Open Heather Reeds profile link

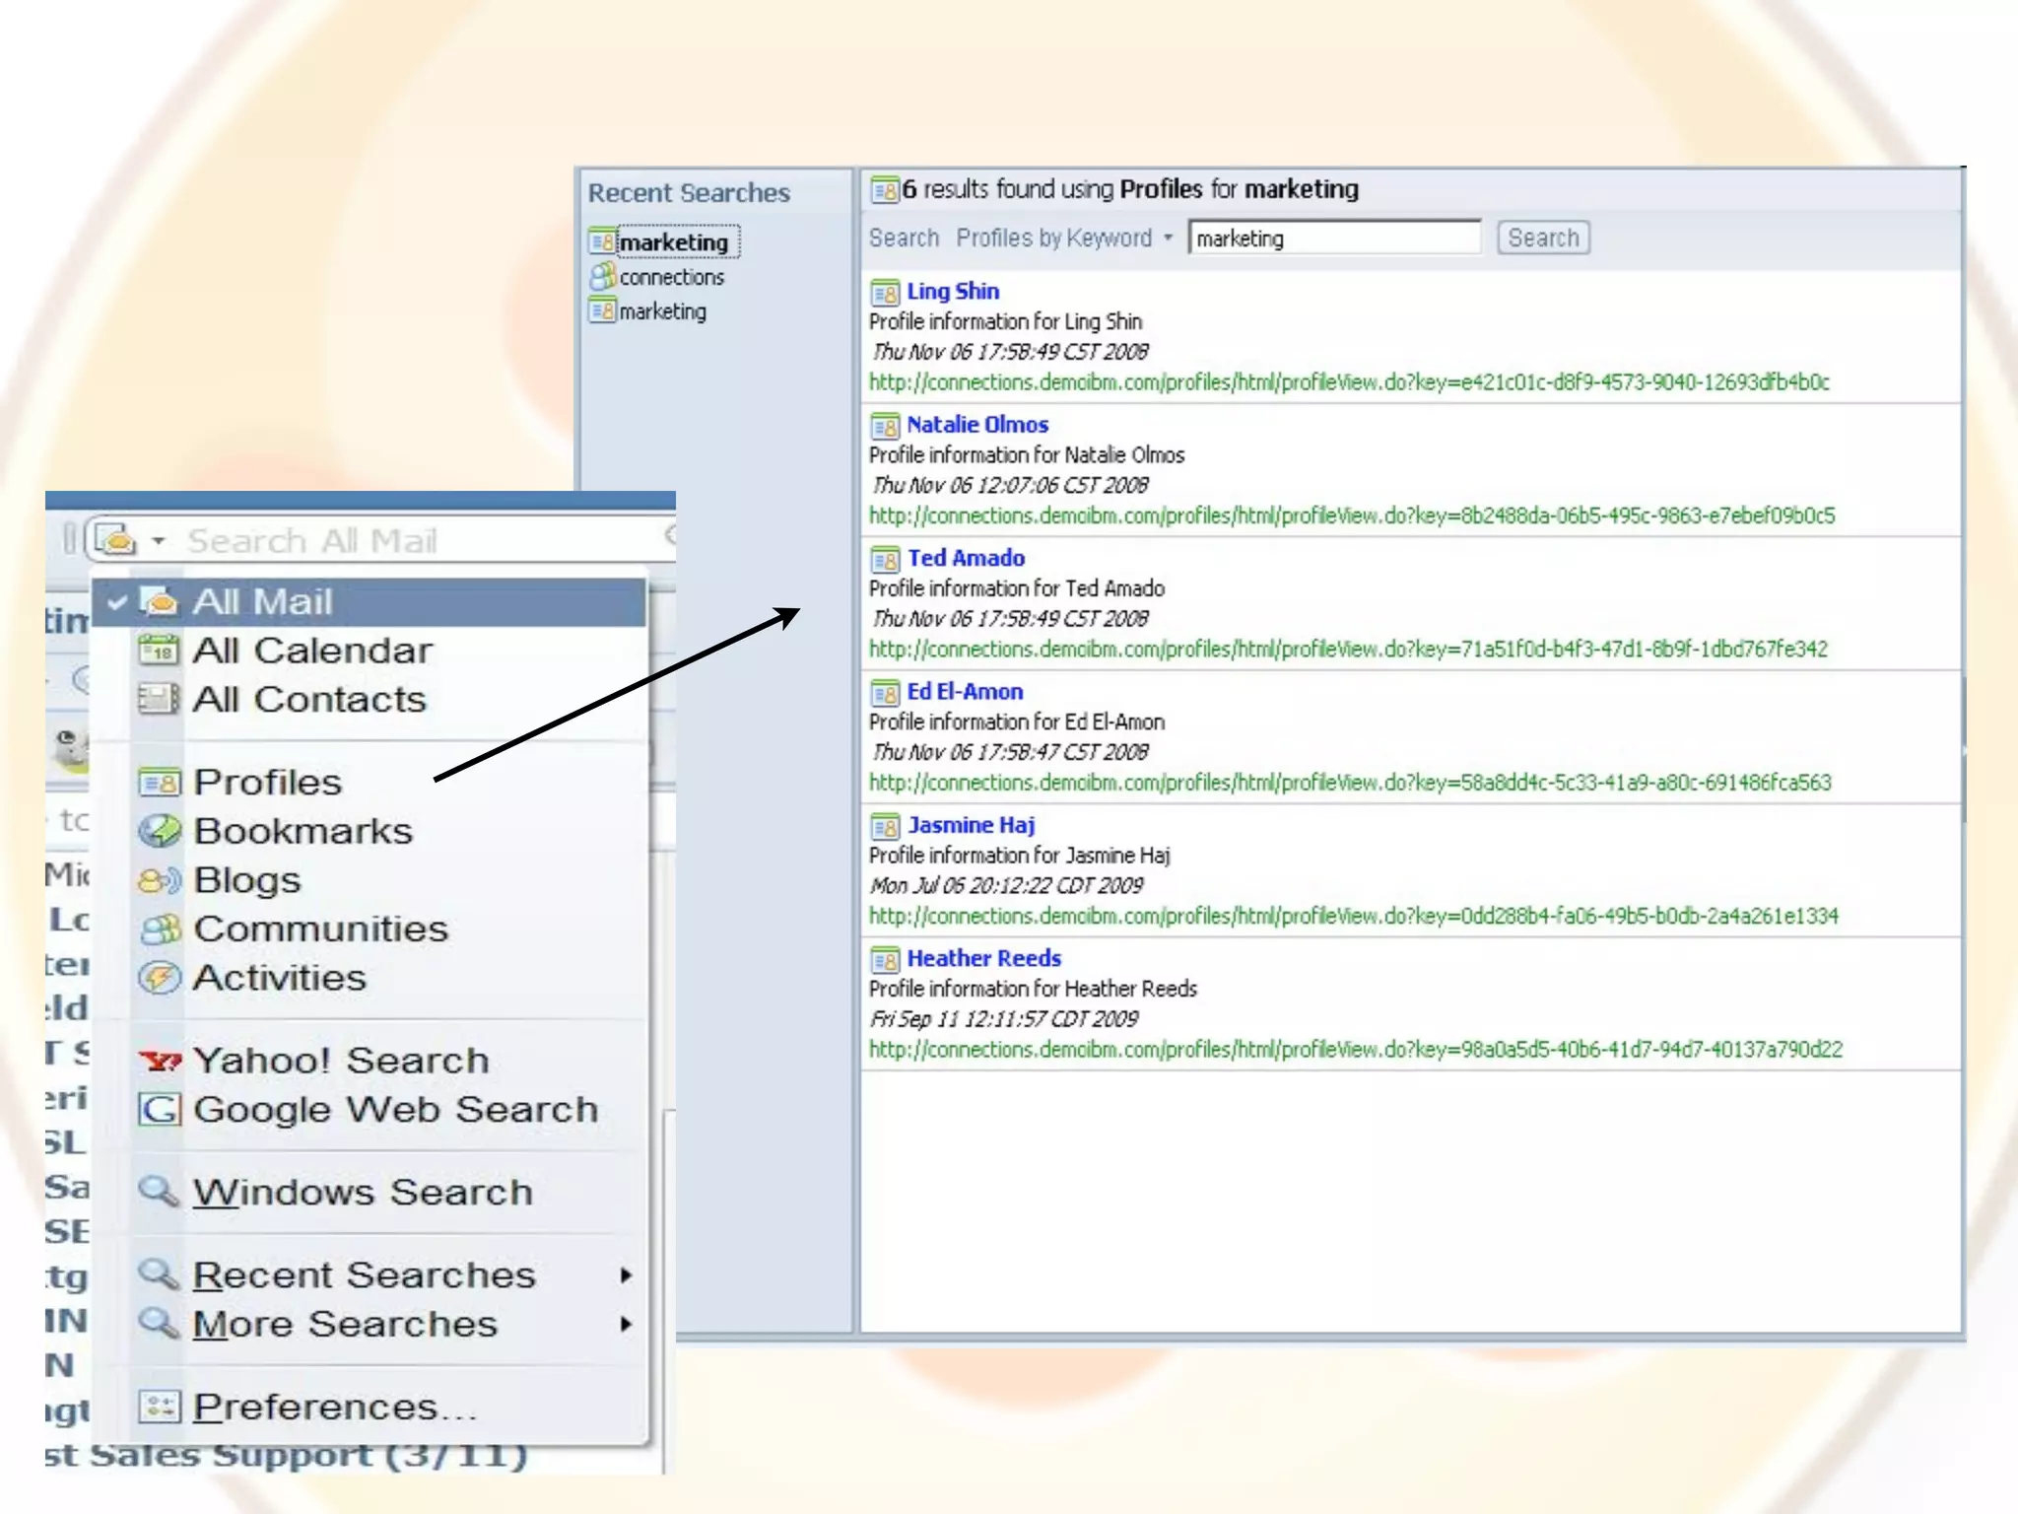[982, 958]
